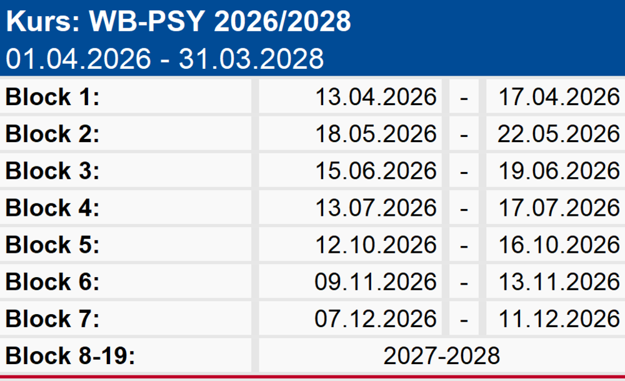Click the Block 8-19 label

point(70,355)
